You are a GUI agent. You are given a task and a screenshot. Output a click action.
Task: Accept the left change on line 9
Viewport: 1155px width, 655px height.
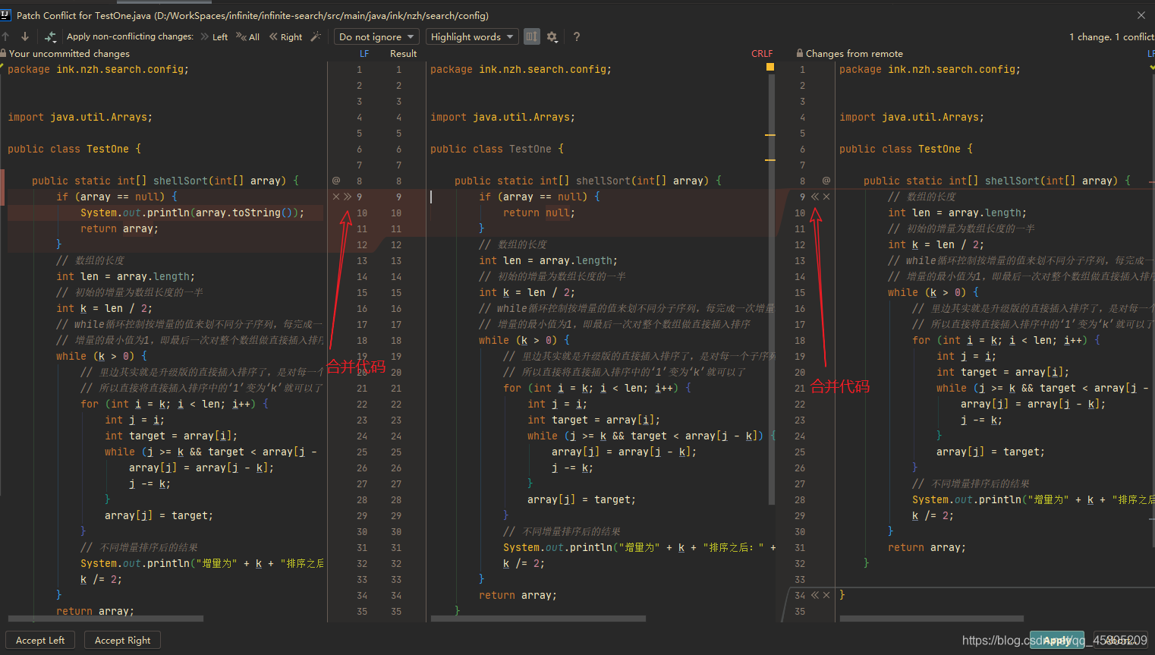(348, 197)
